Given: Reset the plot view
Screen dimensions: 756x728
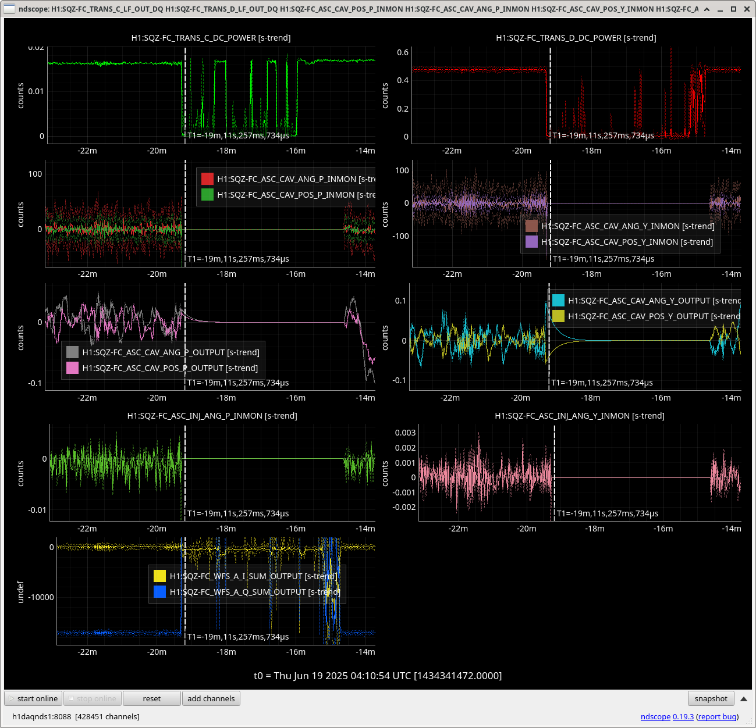Looking at the screenshot, I should pyautogui.click(x=152, y=698).
